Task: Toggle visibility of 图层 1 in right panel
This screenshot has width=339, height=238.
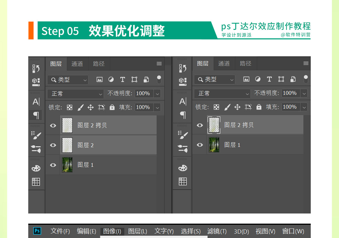Action: click(200, 145)
